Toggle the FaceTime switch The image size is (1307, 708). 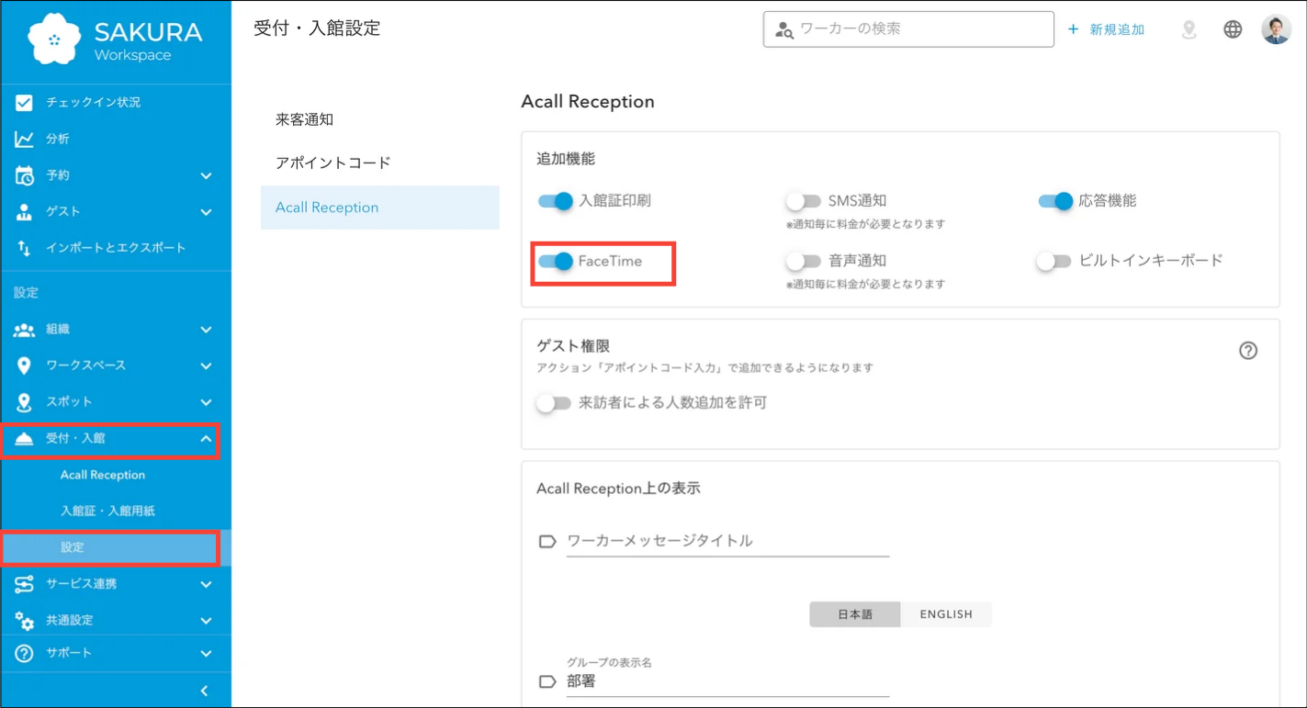[x=555, y=262]
